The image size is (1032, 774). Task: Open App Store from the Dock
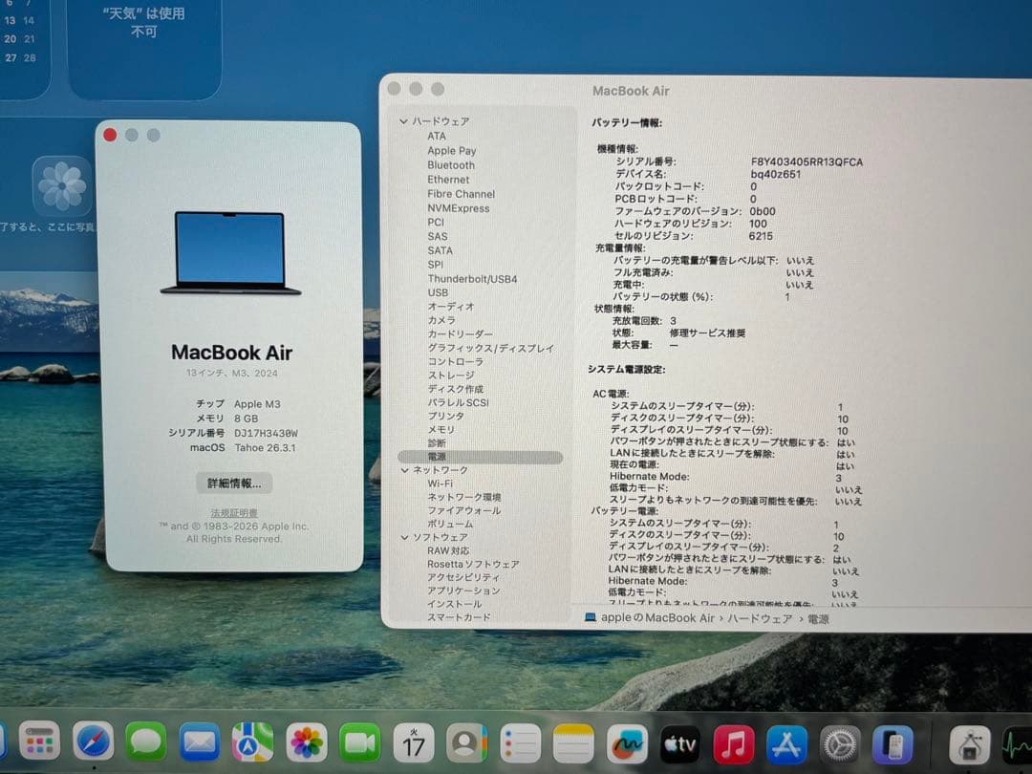786,744
